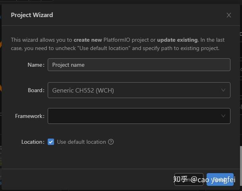Click the 'Generic CH552 (WCH)' board text
The height and width of the screenshot is (191, 242).
tap(83, 90)
